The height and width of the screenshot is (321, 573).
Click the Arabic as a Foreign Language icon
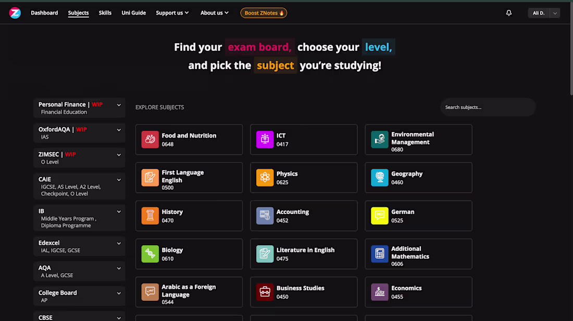[x=150, y=292]
